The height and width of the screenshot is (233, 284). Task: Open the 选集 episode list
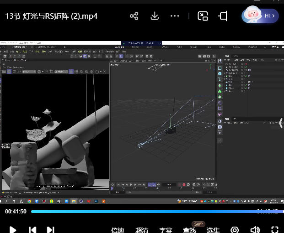pyautogui.click(x=213, y=230)
